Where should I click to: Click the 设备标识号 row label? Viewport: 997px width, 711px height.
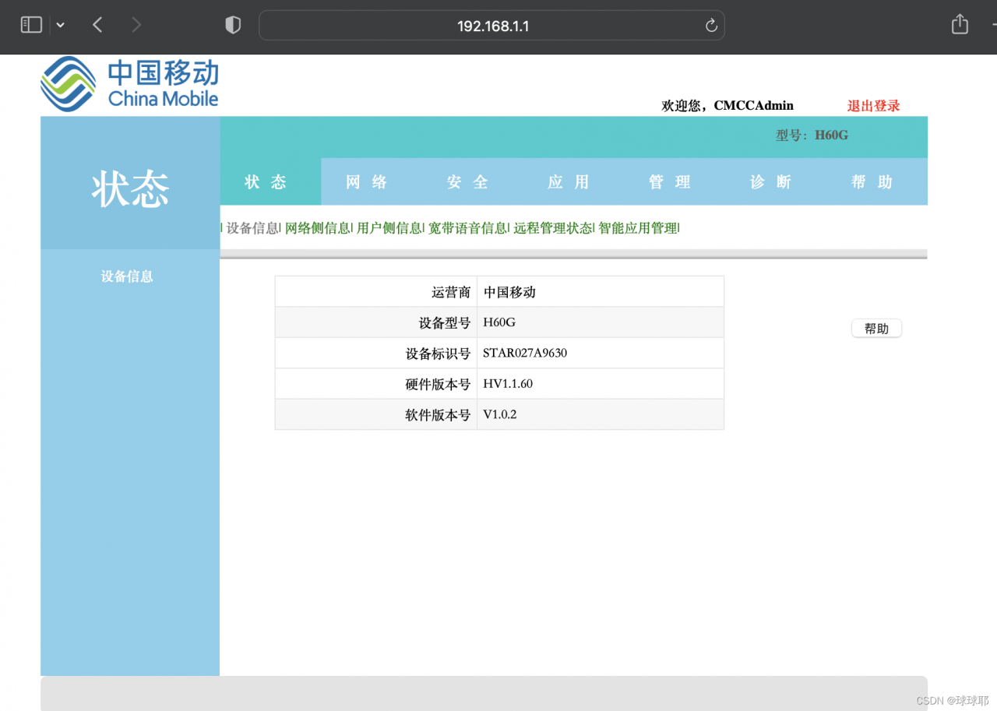[439, 354]
